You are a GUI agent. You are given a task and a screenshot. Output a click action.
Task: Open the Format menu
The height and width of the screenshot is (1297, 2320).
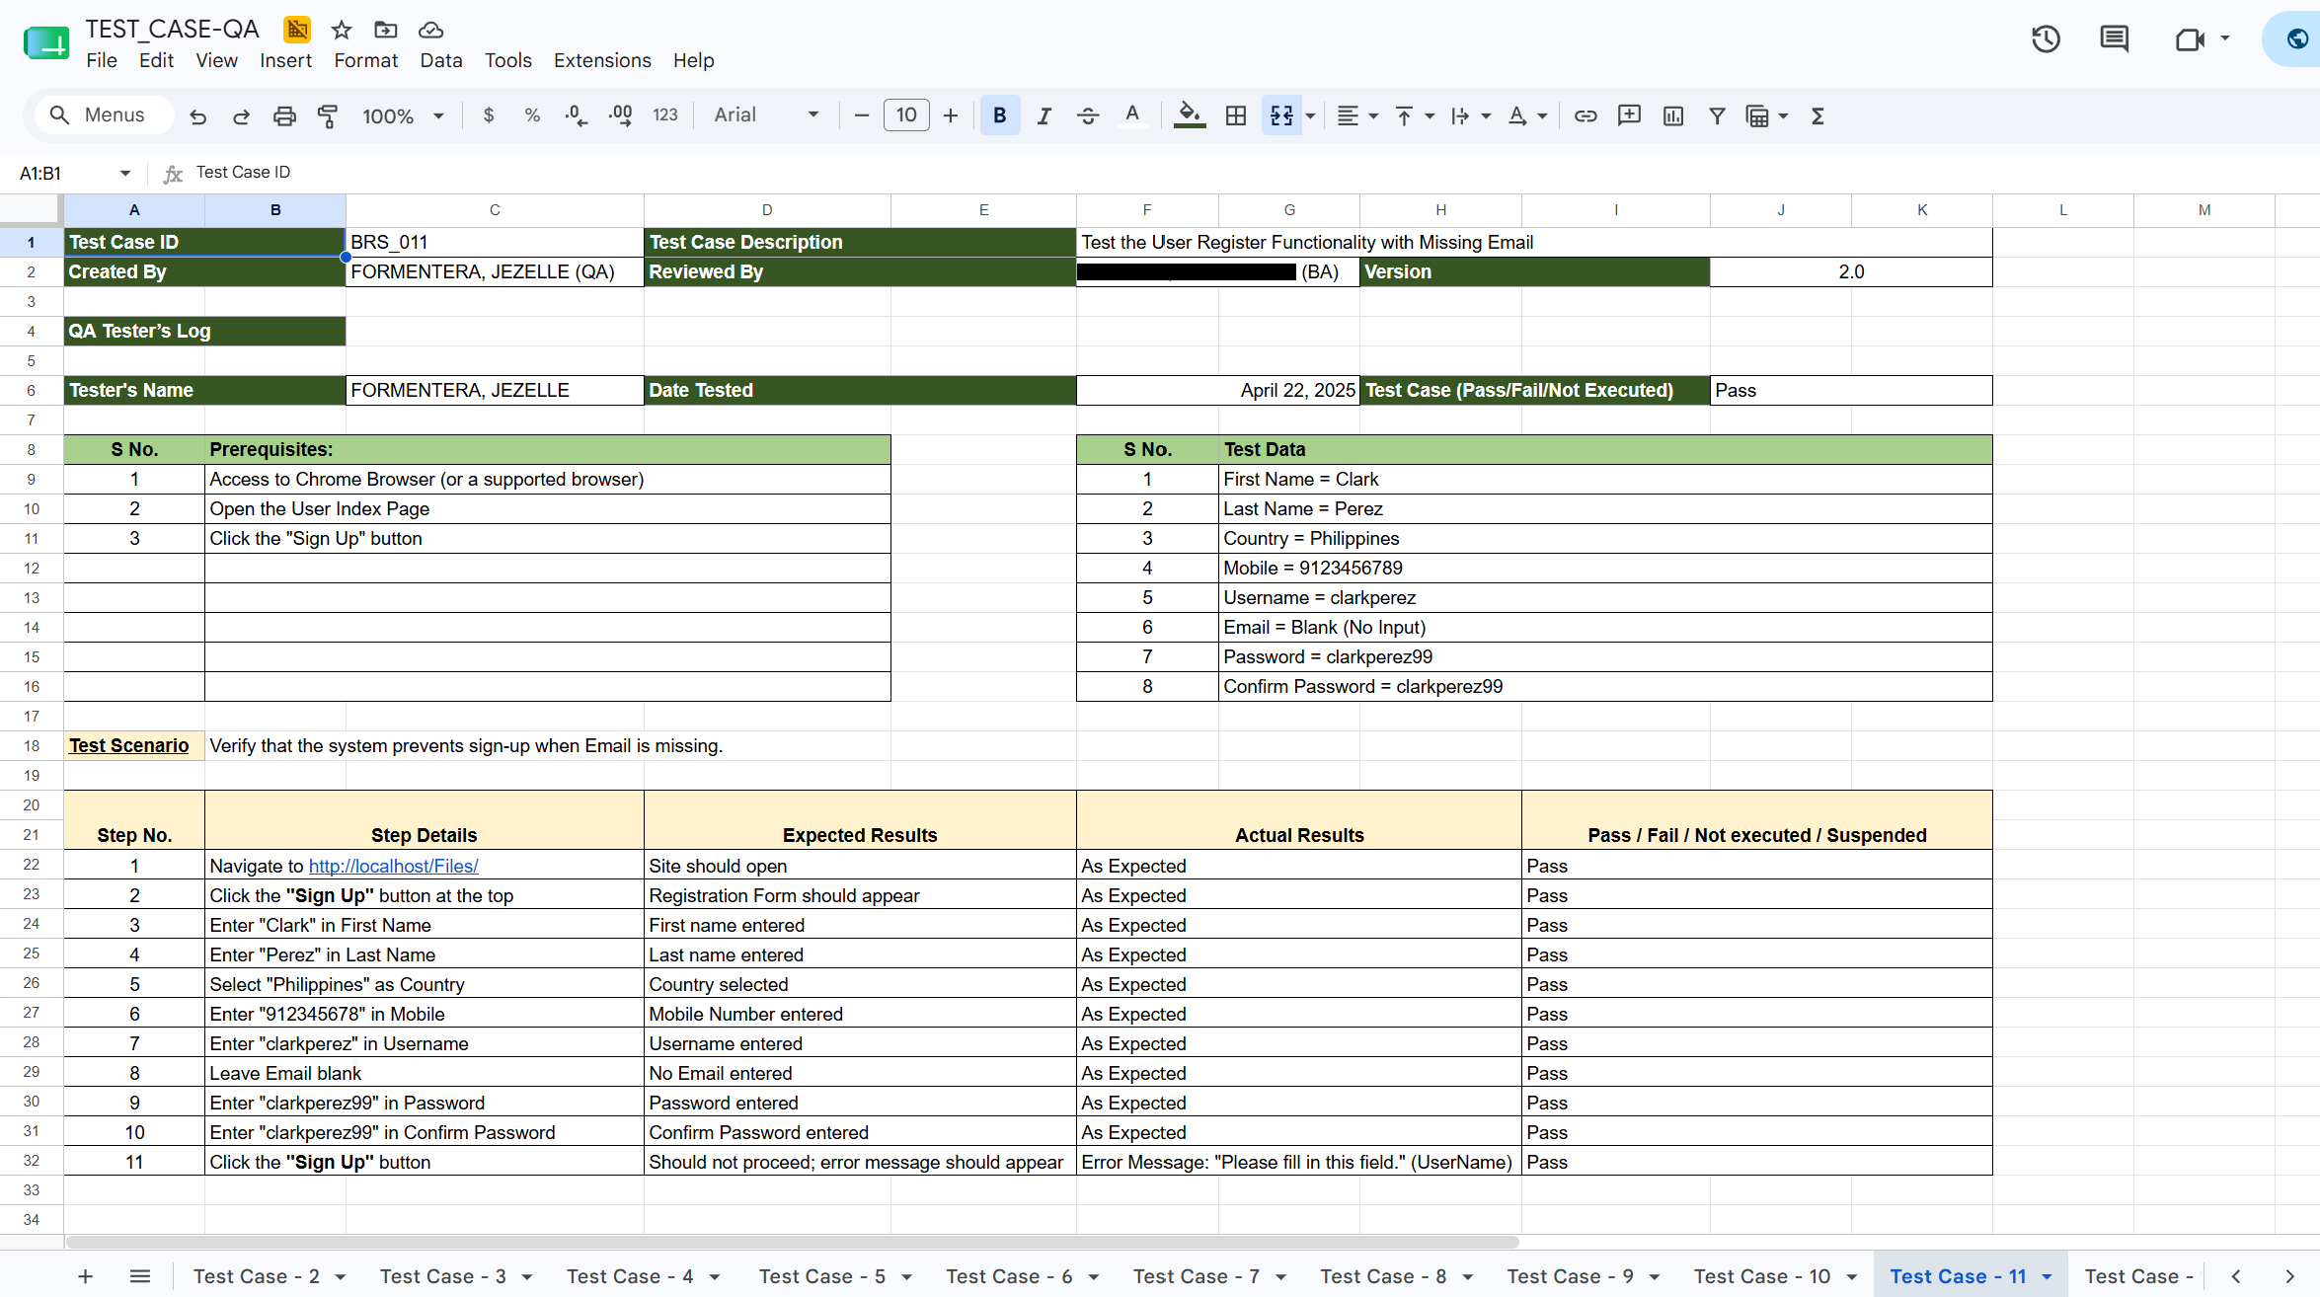[x=365, y=60]
